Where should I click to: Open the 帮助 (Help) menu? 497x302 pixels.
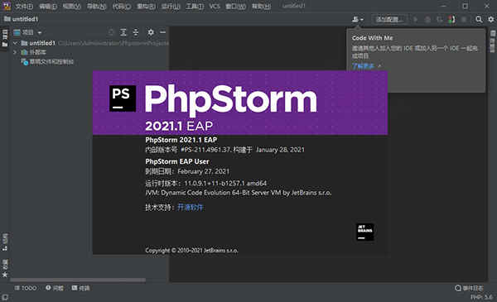pyautogui.click(x=261, y=7)
